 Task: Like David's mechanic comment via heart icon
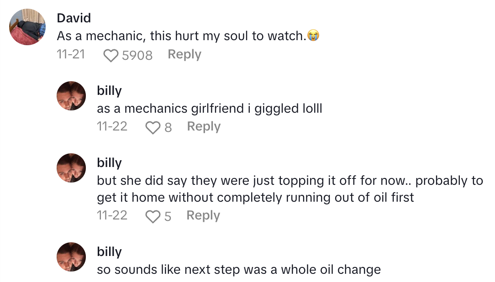(110, 54)
